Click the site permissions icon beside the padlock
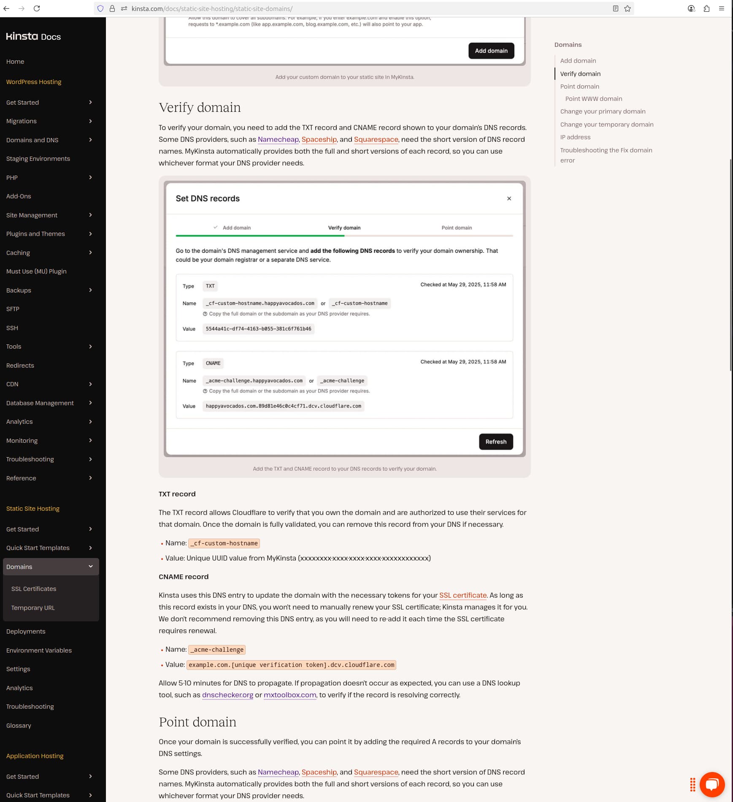 (x=124, y=8)
